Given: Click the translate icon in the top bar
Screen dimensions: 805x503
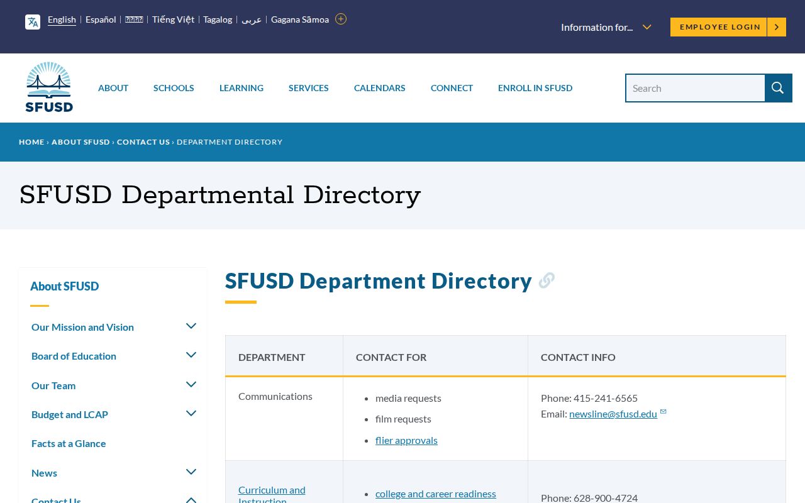Looking at the screenshot, I should click(x=33, y=22).
